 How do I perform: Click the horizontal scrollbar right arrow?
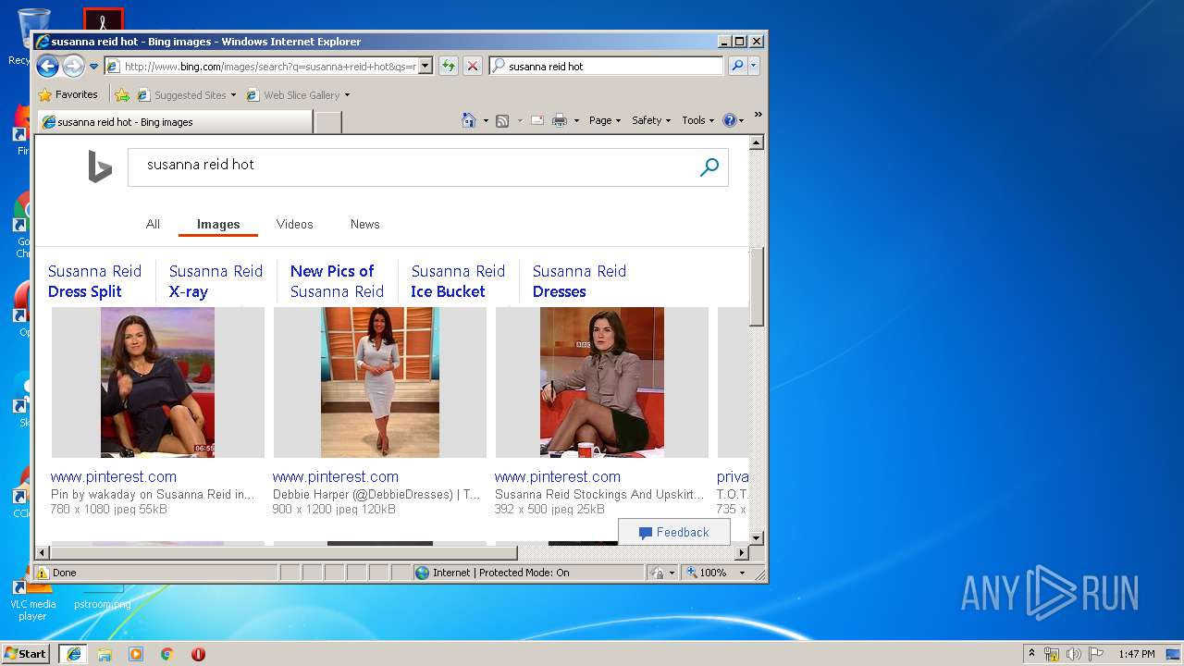(741, 553)
